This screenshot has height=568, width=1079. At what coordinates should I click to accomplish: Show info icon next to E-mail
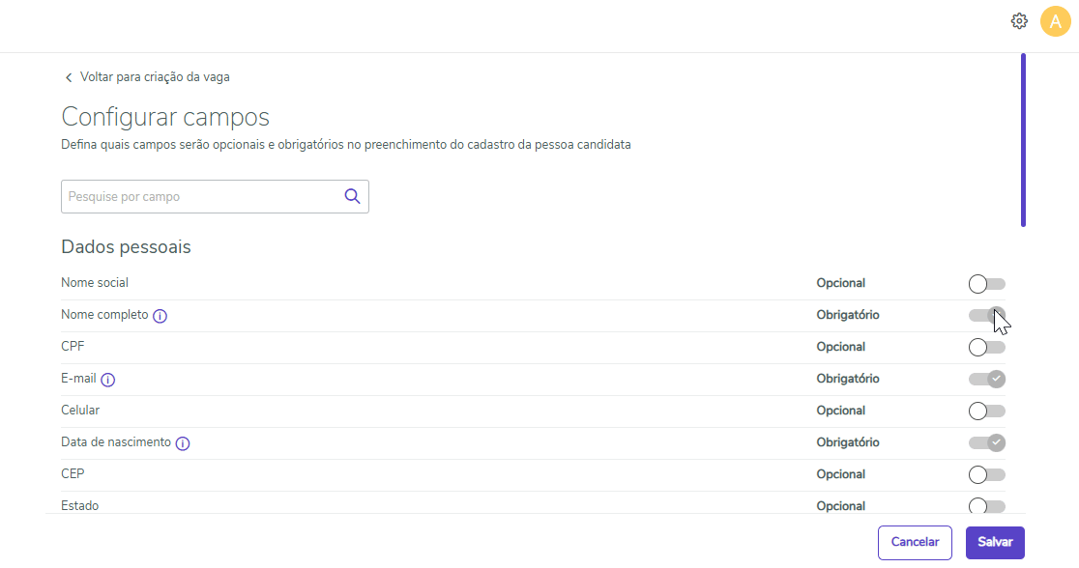pyautogui.click(x=108, y=380)
